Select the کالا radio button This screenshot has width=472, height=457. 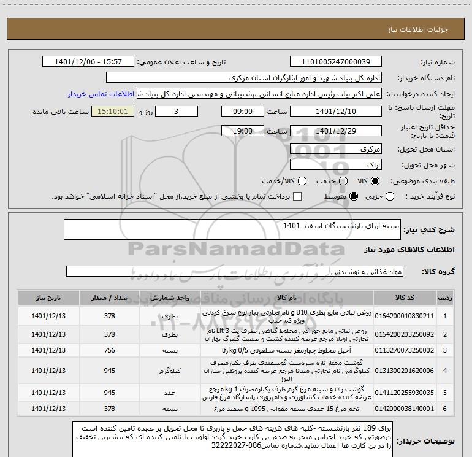click(x=375, y=181)
